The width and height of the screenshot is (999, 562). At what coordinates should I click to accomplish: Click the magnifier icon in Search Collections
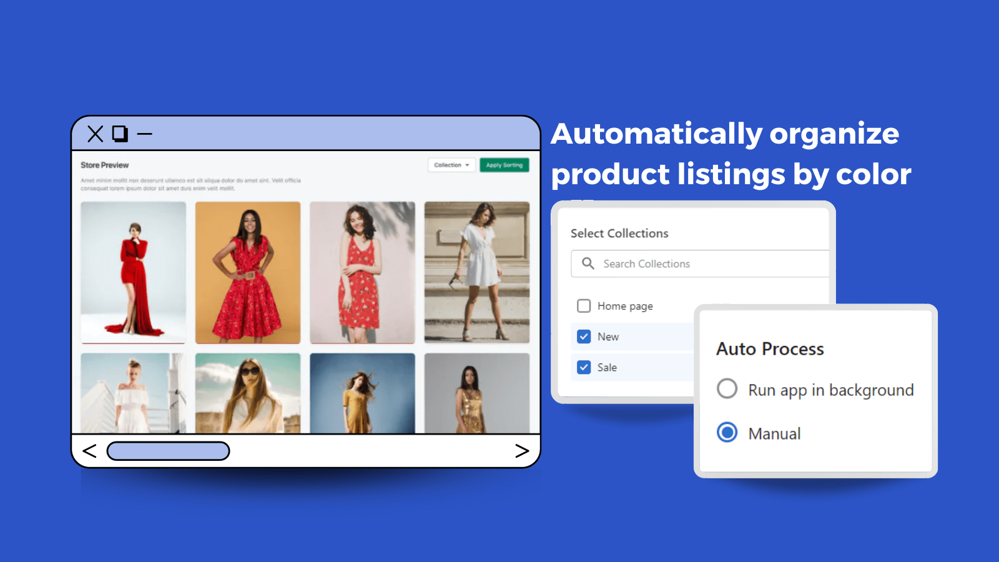(x=587, y=264)
